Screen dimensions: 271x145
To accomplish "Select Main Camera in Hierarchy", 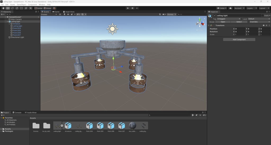I will click(x=16, y=19).
